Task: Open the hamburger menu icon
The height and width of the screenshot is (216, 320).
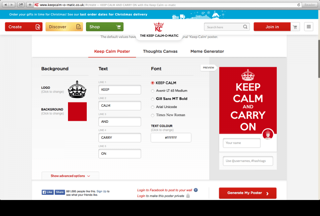Action: [x=308, y=27]
